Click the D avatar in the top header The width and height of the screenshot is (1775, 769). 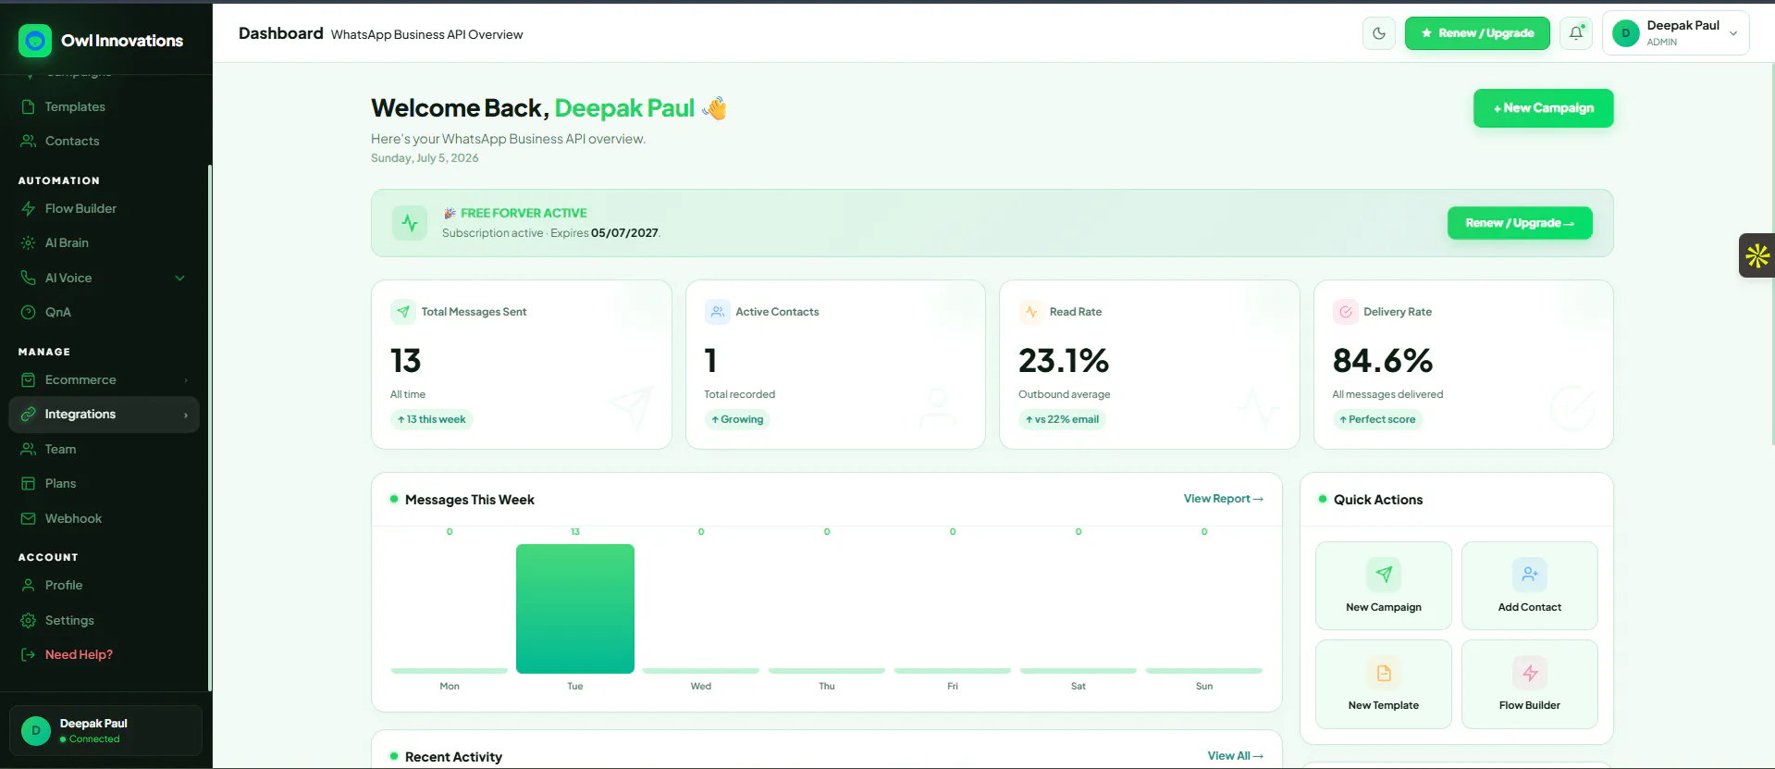point(1625,33)
